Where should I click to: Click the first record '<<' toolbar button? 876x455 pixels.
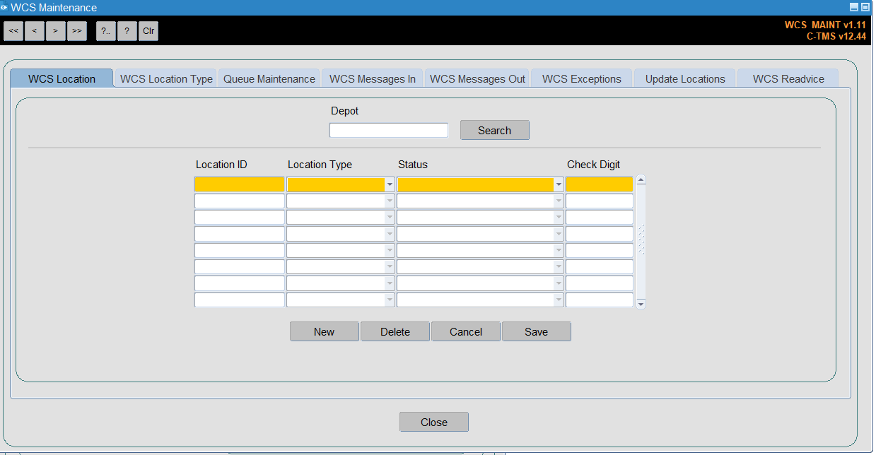pyautogui.click(x=13, y=31)
